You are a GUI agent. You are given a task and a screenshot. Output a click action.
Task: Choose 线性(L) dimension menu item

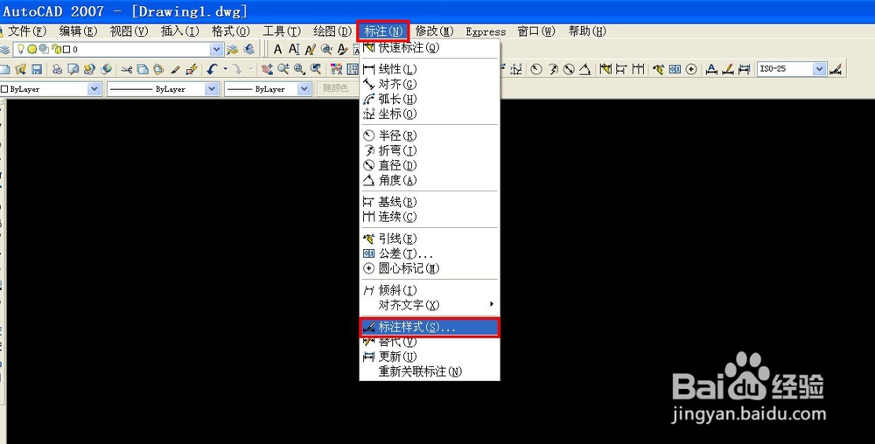click(x=429, y=69)
